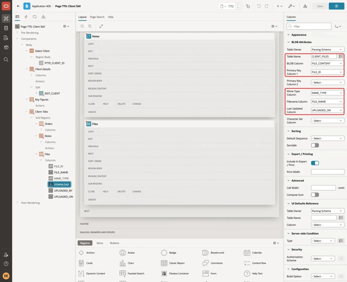The image size is (347, 282).
Task: Pick the Breadcrumb region from gallery
Action: (x=213, y=253)
